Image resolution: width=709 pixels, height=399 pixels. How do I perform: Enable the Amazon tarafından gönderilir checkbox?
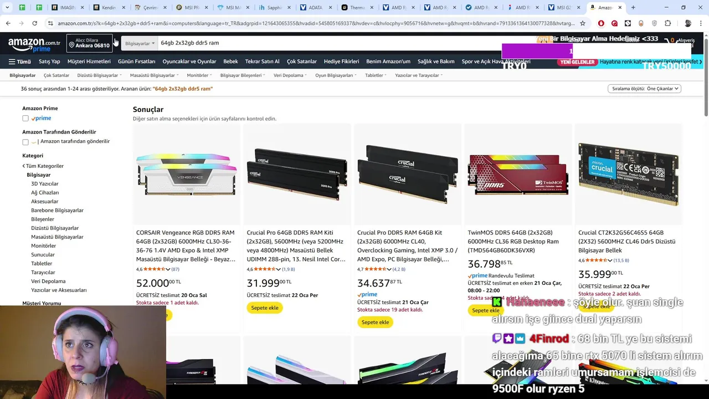point(25,142)
